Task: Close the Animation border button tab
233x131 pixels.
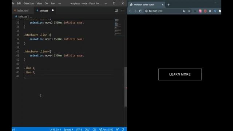Action: [x=163, y=5]
